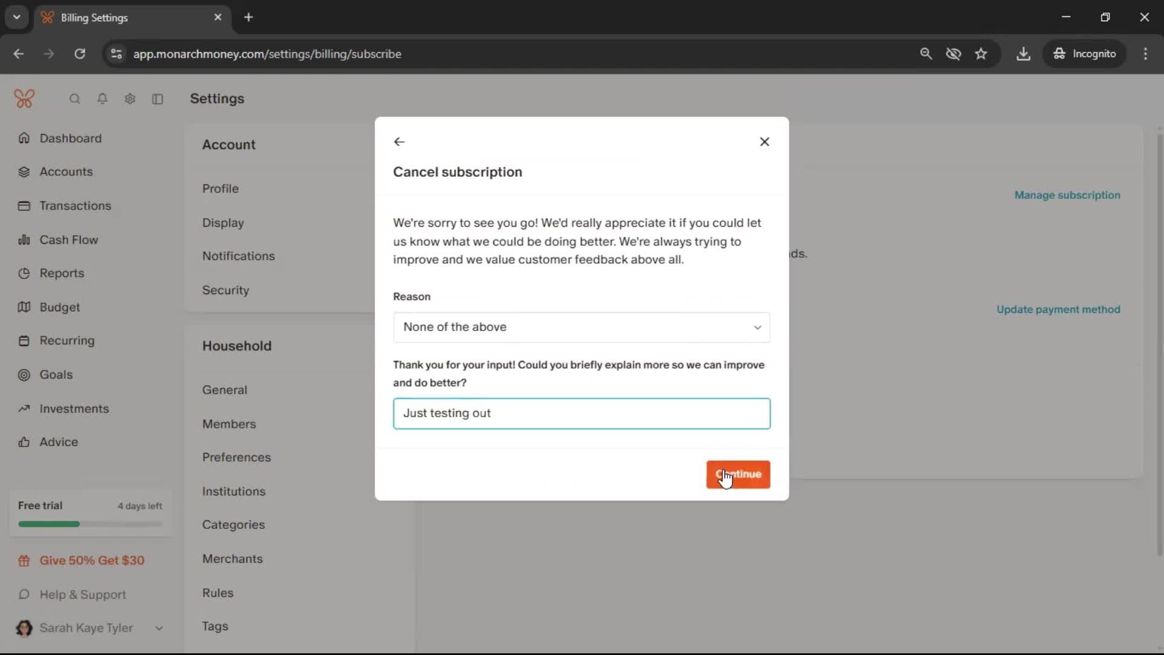
Task: Click the Manage subscription link
Action: coord(1067,195)
